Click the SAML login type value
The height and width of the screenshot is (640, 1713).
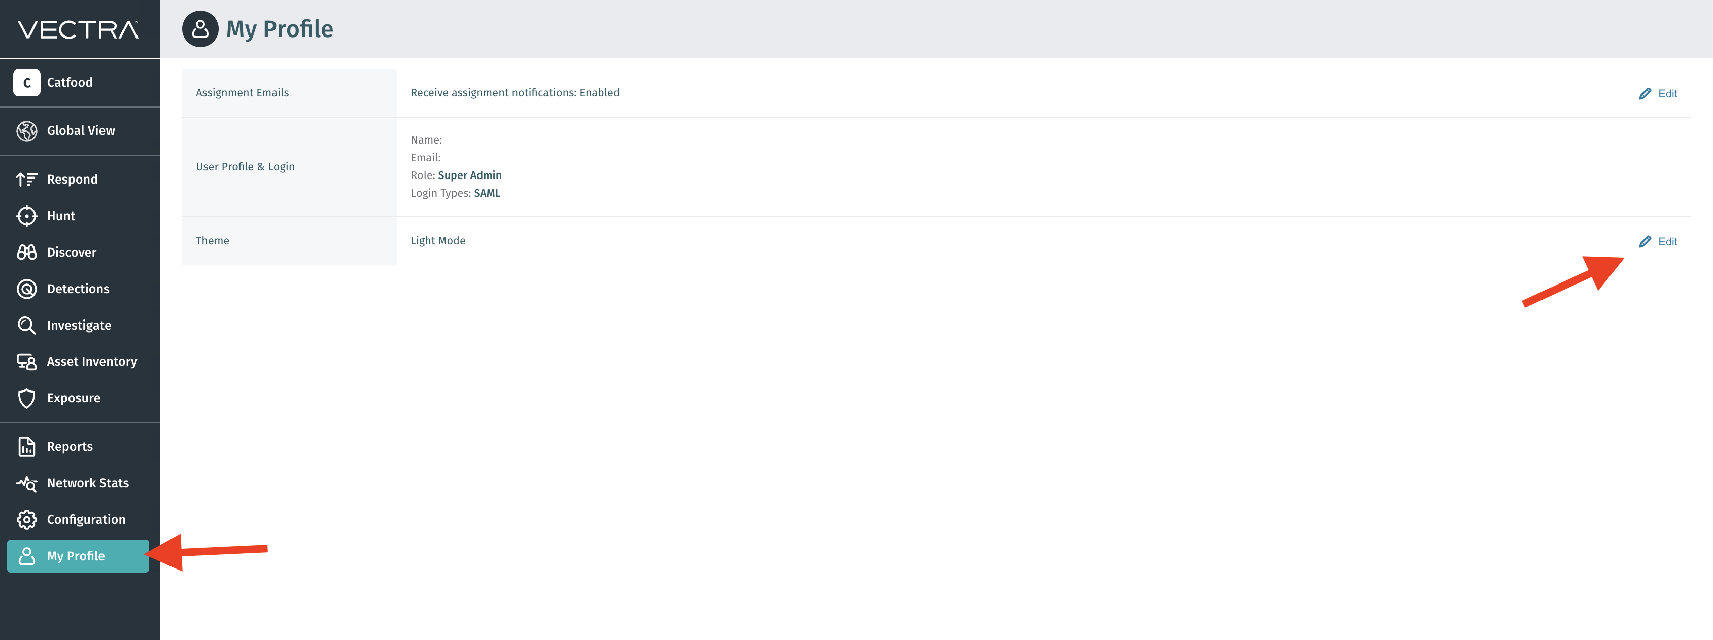point(487,193)
